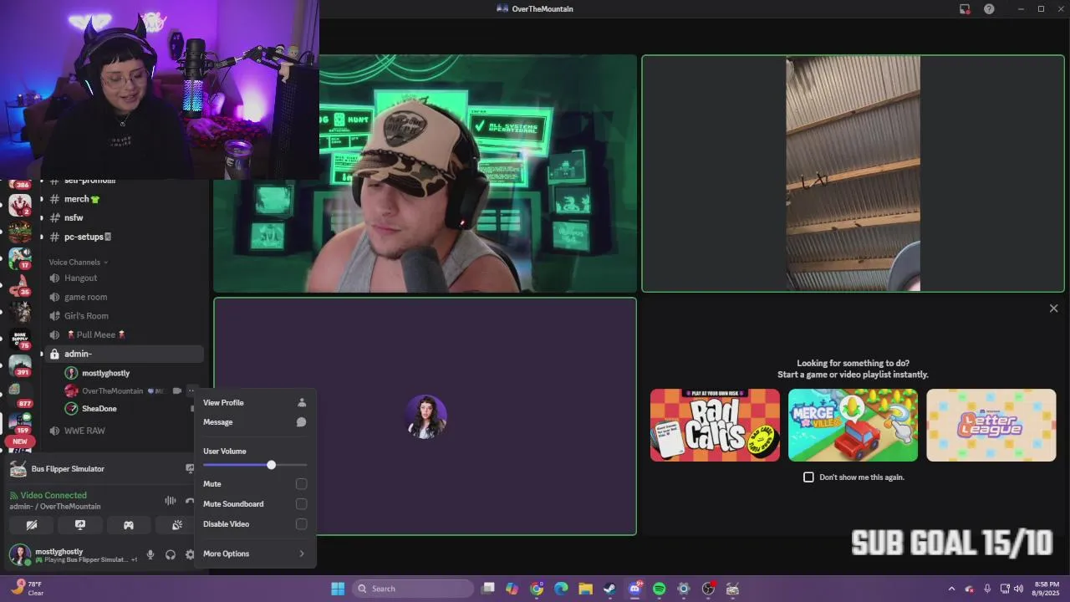
Task: Click SheaDone in voice channel list
Action: [99, 409]
